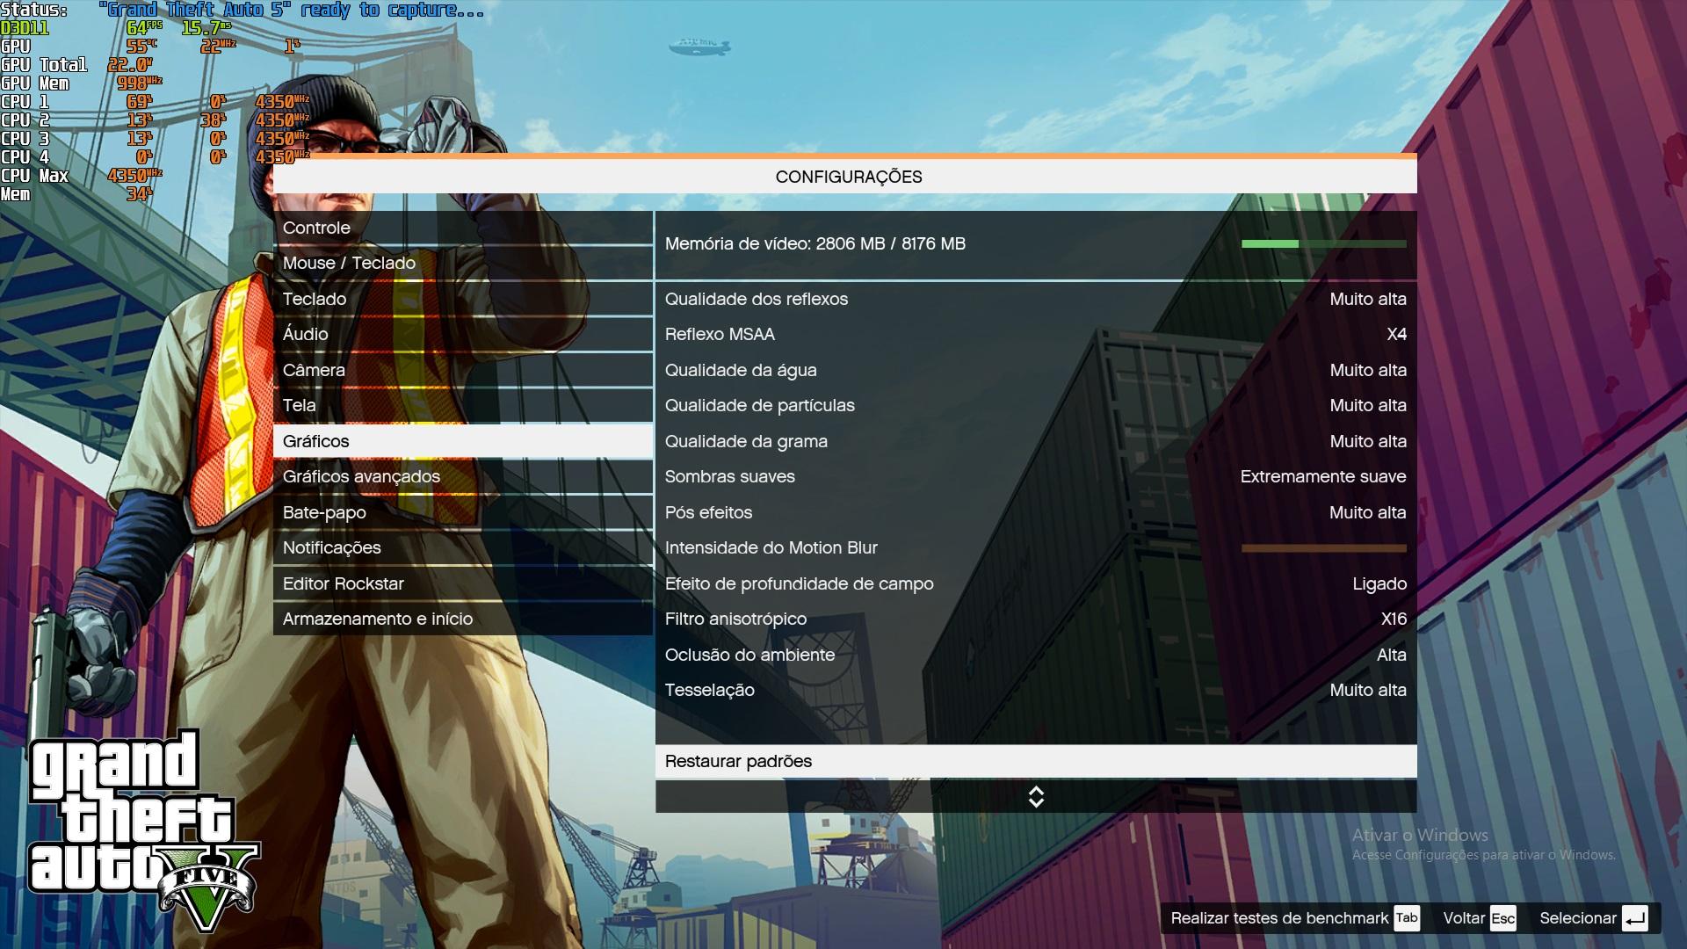Open the Gráficos avançados settings tab
The width and height of the screenshot is (1687, 949).
pyautogui.click(x=361, y=476)
